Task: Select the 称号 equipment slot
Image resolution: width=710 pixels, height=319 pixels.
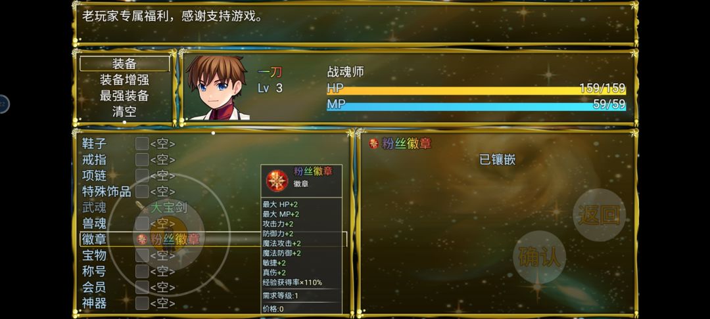Action: coord(214,271)
